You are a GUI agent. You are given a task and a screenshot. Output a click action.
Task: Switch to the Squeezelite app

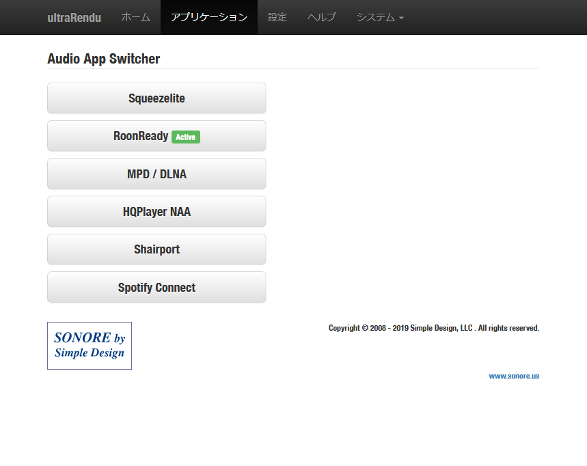(x=156, y=98)
